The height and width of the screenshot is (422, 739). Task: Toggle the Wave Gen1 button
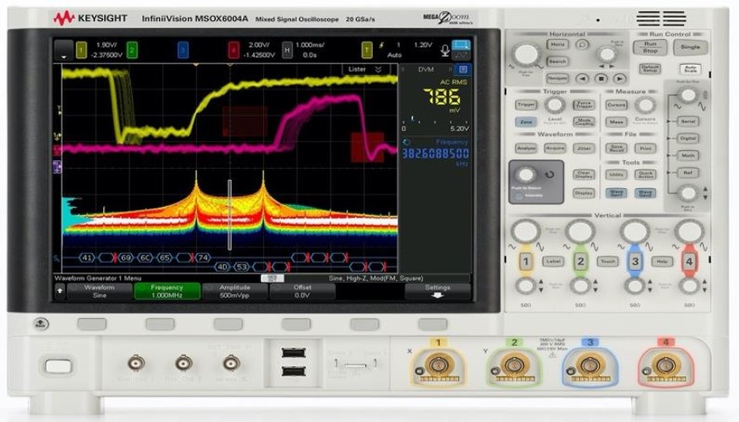point(616,193)
